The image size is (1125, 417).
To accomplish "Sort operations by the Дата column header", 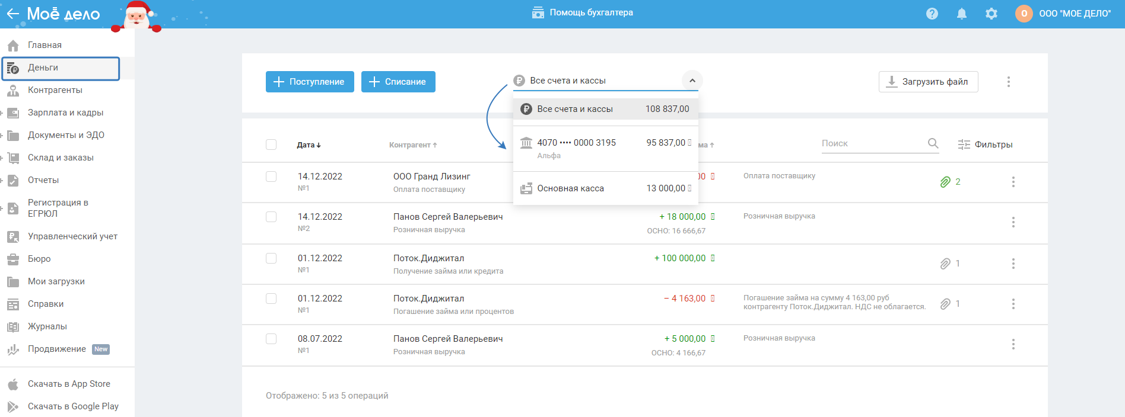I will coord(309,145).
